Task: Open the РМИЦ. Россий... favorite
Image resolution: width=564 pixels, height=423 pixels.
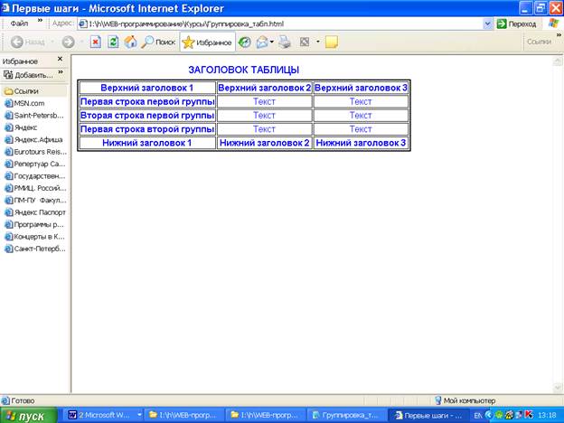Action: coord(35,189)
